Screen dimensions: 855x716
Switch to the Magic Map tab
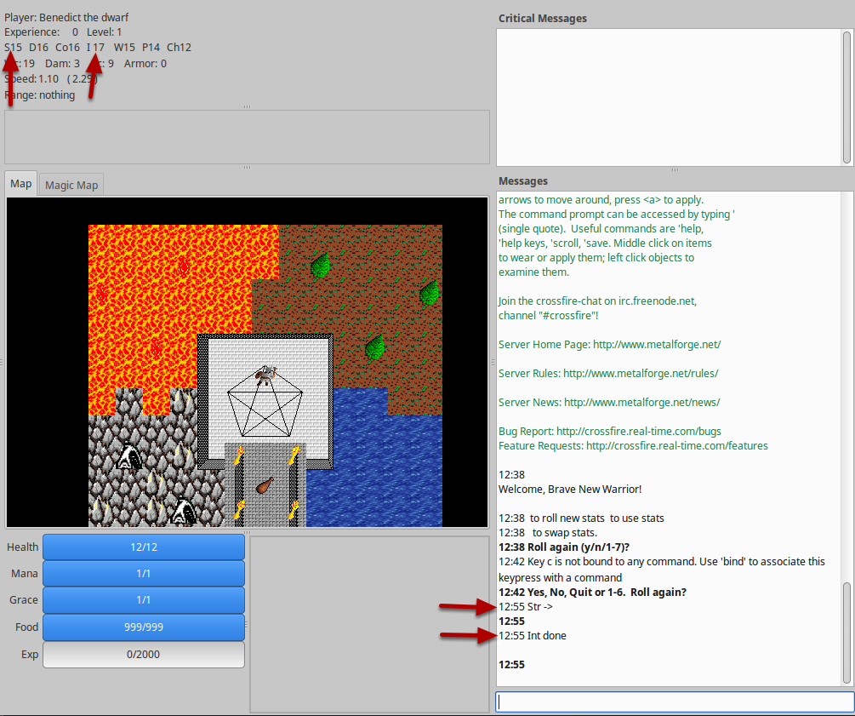(x=71, y=185)
